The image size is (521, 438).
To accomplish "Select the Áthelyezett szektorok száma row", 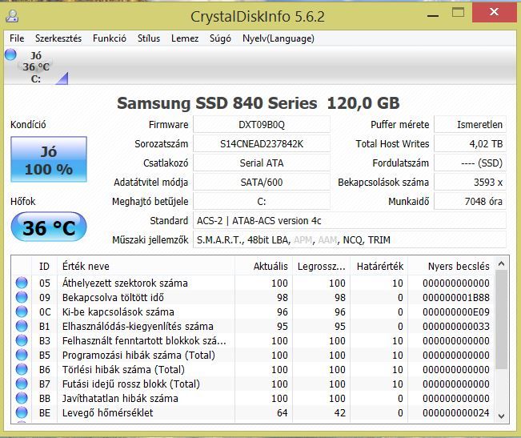I will pyautogui.click(x=253, y=283).
